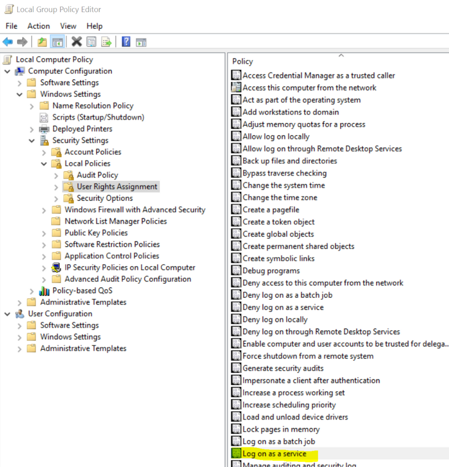
Task: Click the Back navigation arrow in the toolbar
Action: pos(7,42)
